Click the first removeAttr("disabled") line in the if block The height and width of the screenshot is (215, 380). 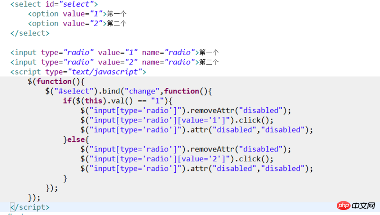tap(186, 111)
